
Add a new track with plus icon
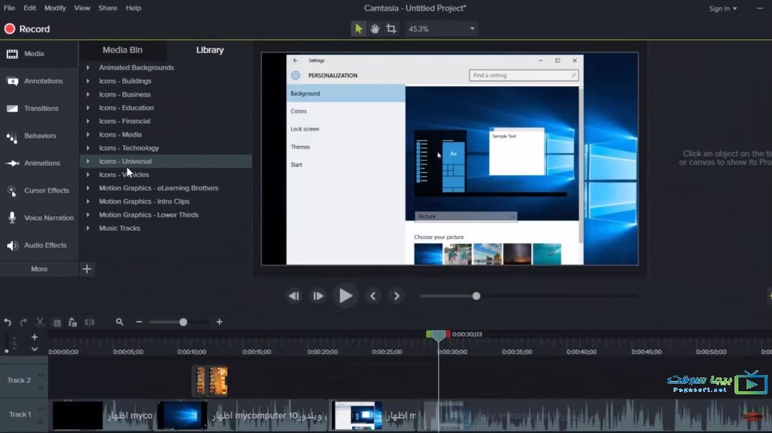(34, 337)
